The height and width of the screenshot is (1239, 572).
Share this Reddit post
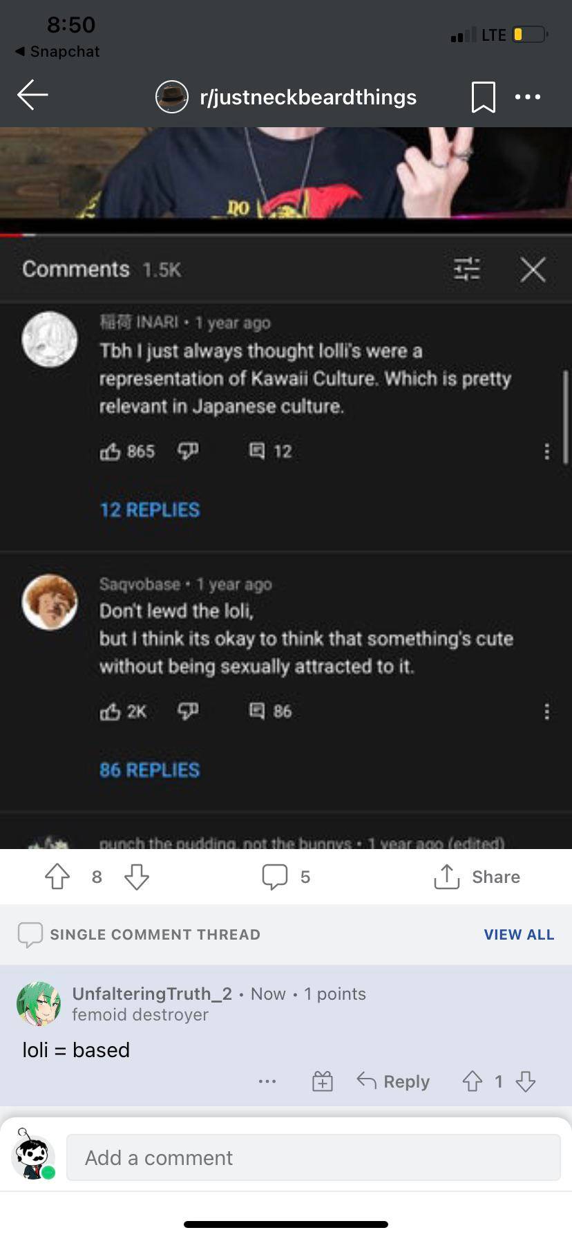tap(477, 877)
